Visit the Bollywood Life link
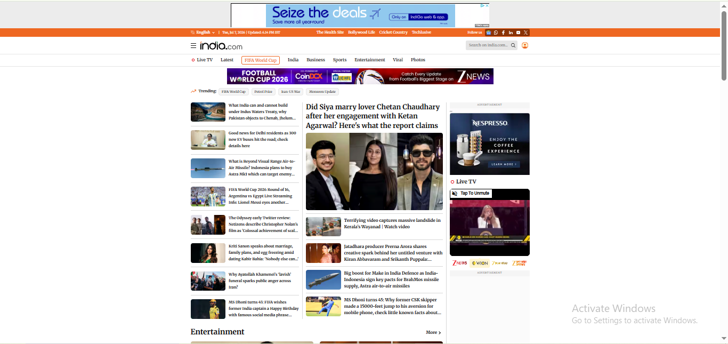This screenshot has height=344, width=728. point(361,33)
